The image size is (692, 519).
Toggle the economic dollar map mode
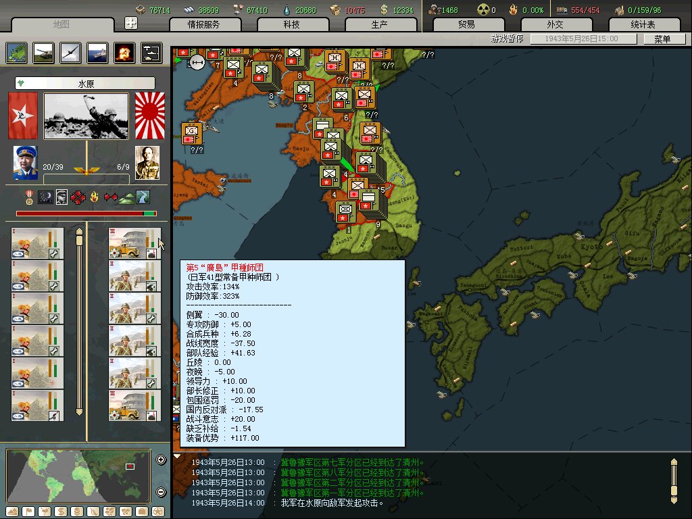60,511
